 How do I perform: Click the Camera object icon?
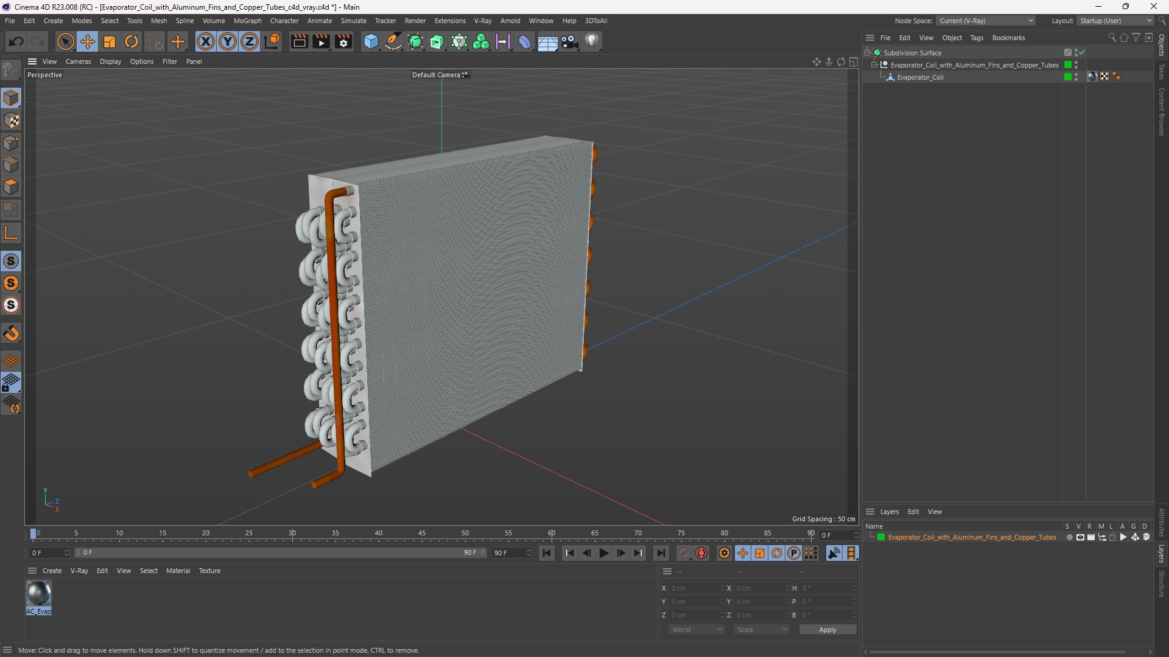pyautogui.click(x=570, y=41)
